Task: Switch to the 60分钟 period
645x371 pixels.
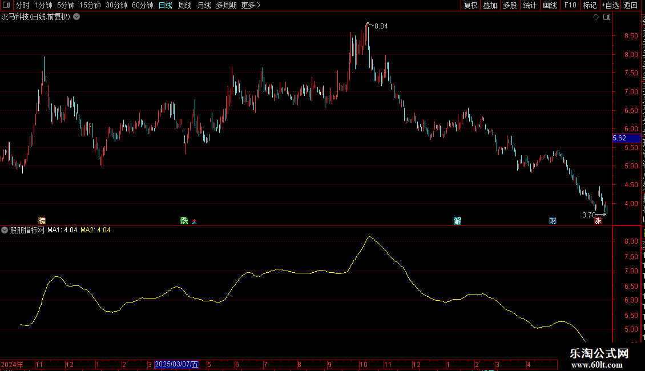Action: [143, 5]
